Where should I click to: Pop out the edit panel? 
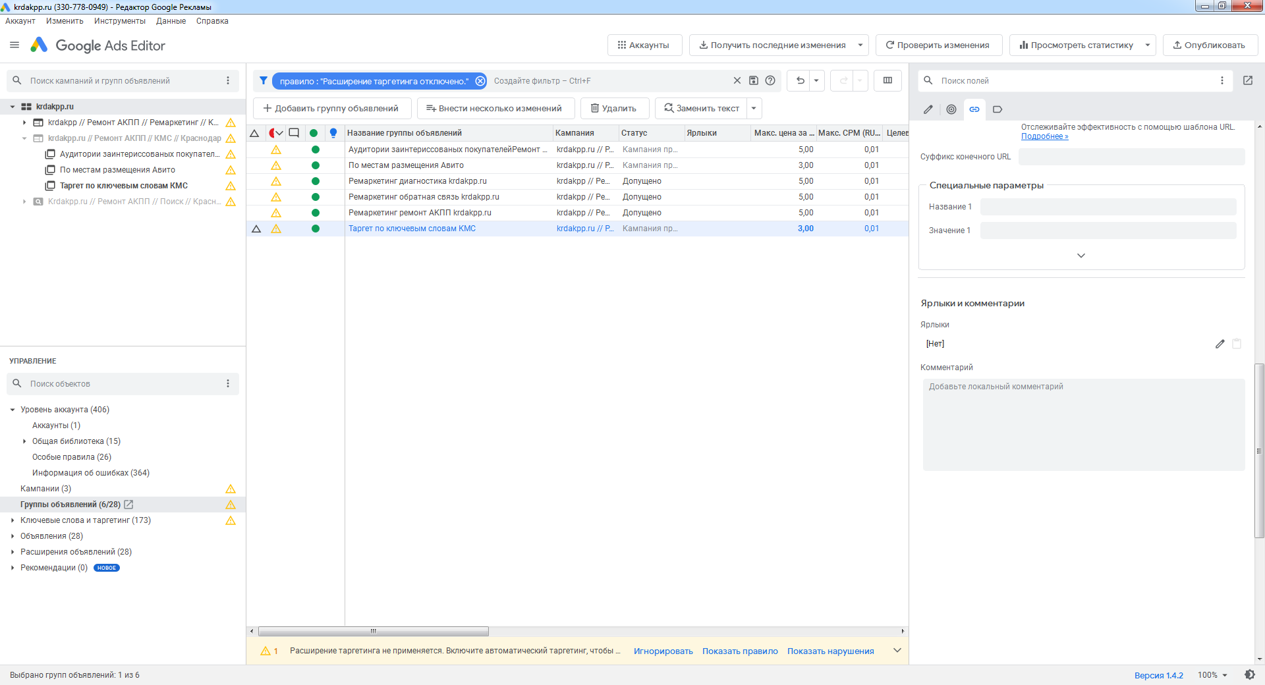click(1248, 80)
